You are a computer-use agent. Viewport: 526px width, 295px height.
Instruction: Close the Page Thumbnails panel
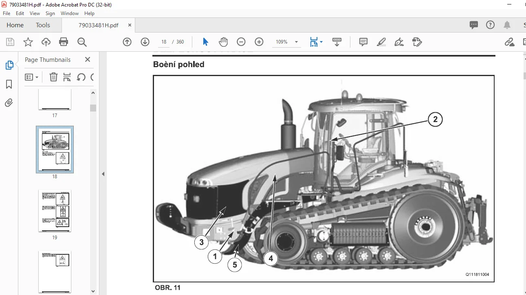[x=88, y=60]
